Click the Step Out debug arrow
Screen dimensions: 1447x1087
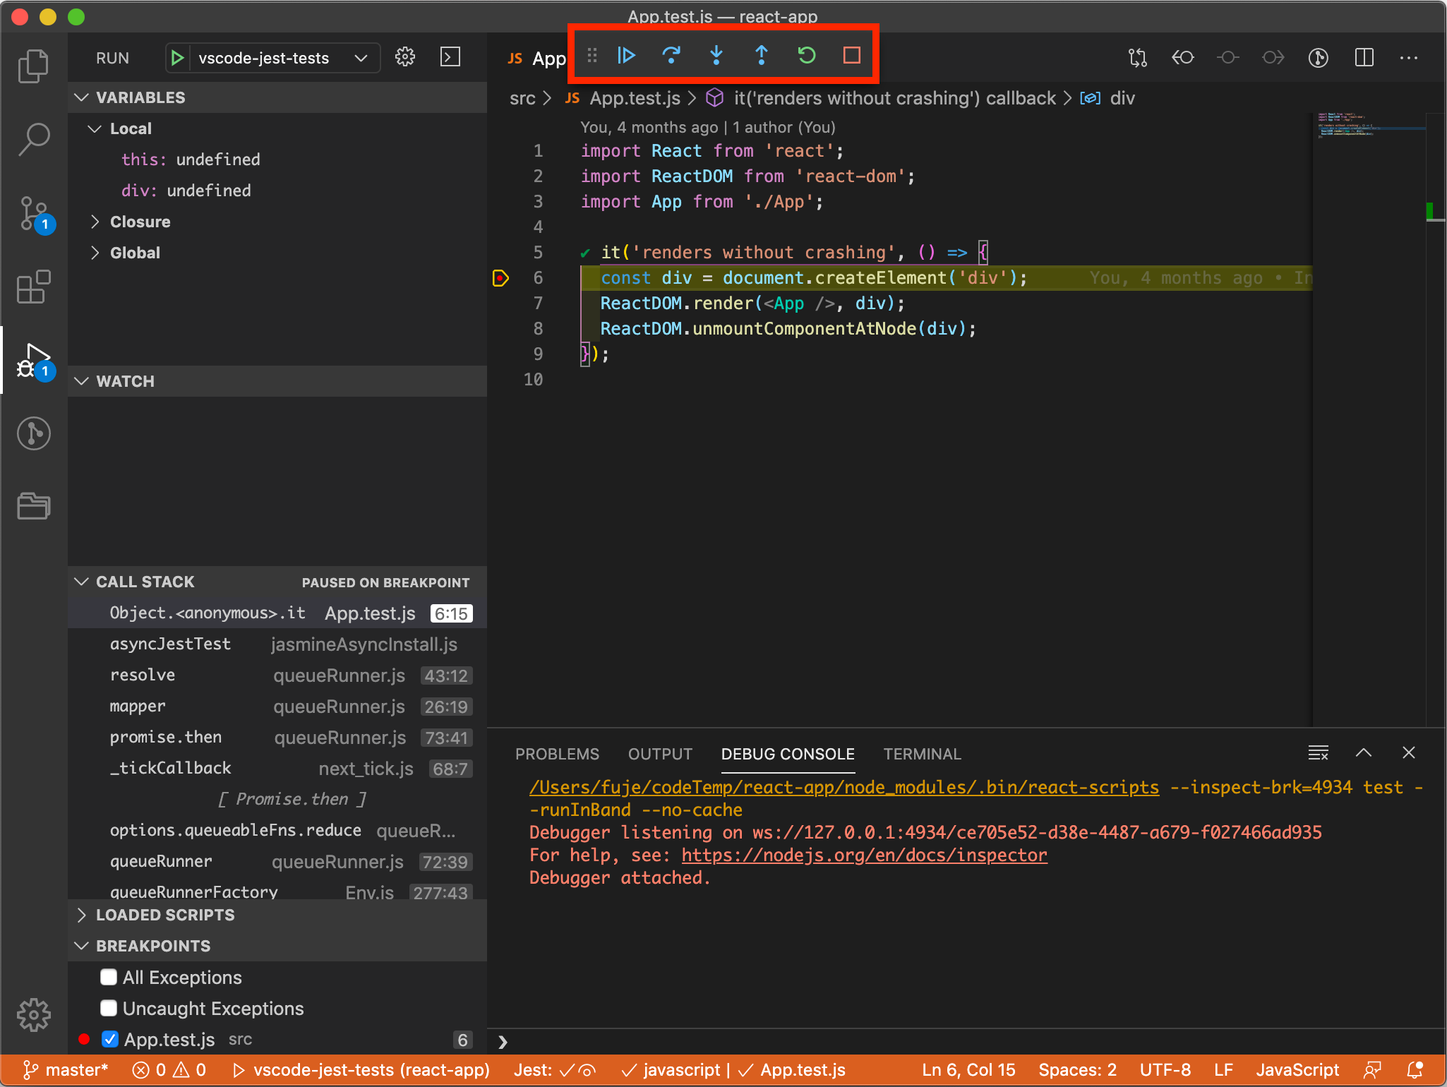[762, 55]
